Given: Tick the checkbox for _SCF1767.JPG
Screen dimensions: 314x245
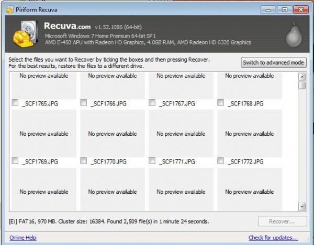Looking at the screenshot, I should pyautogui.click(x=152, y=103).
